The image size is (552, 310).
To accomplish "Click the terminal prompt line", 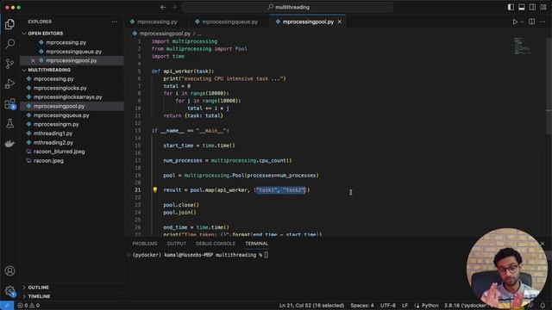I will click(200, 255).
